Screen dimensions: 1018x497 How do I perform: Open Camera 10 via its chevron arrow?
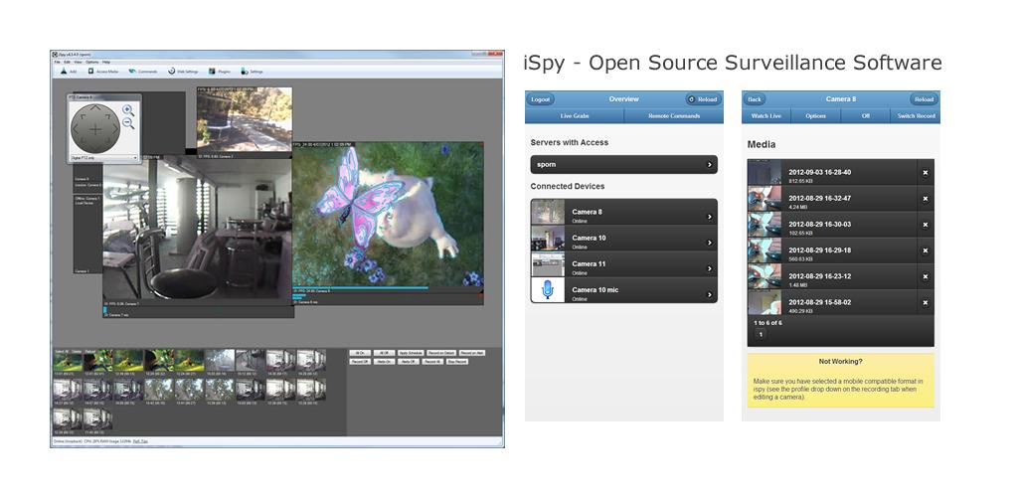(709, 243)
